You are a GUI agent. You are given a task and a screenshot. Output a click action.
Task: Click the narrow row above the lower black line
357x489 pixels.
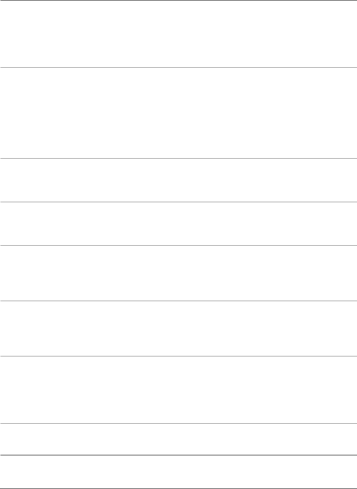(x=178, y=439)
